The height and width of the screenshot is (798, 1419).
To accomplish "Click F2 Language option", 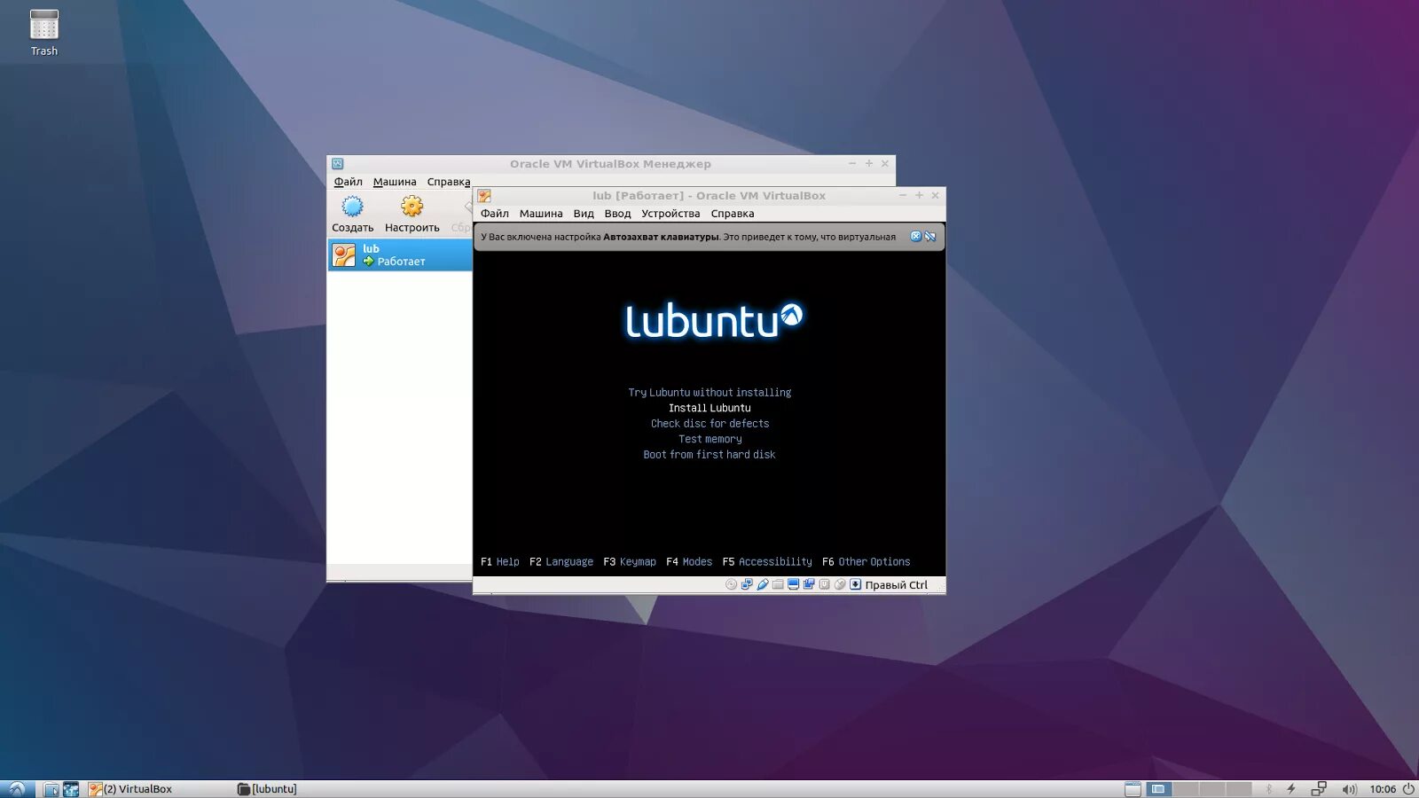I will pyautogui.click(x=561, y=561).
